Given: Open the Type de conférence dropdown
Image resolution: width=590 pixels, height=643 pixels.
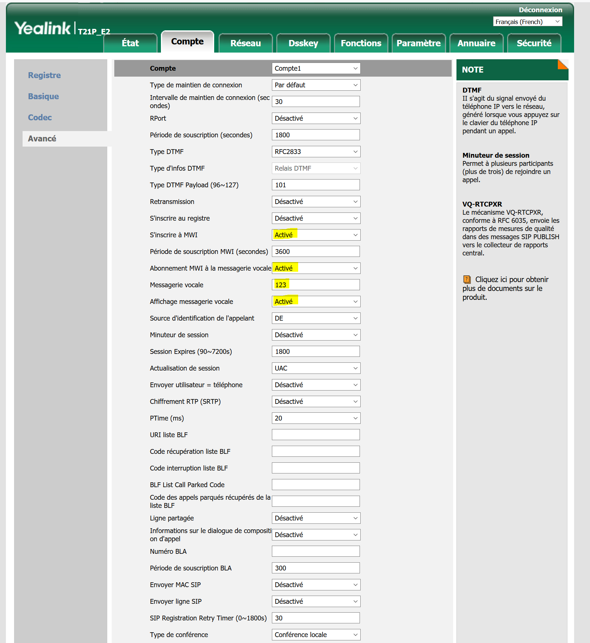Looking at the screenshot, I should click(x=316, y=635).
